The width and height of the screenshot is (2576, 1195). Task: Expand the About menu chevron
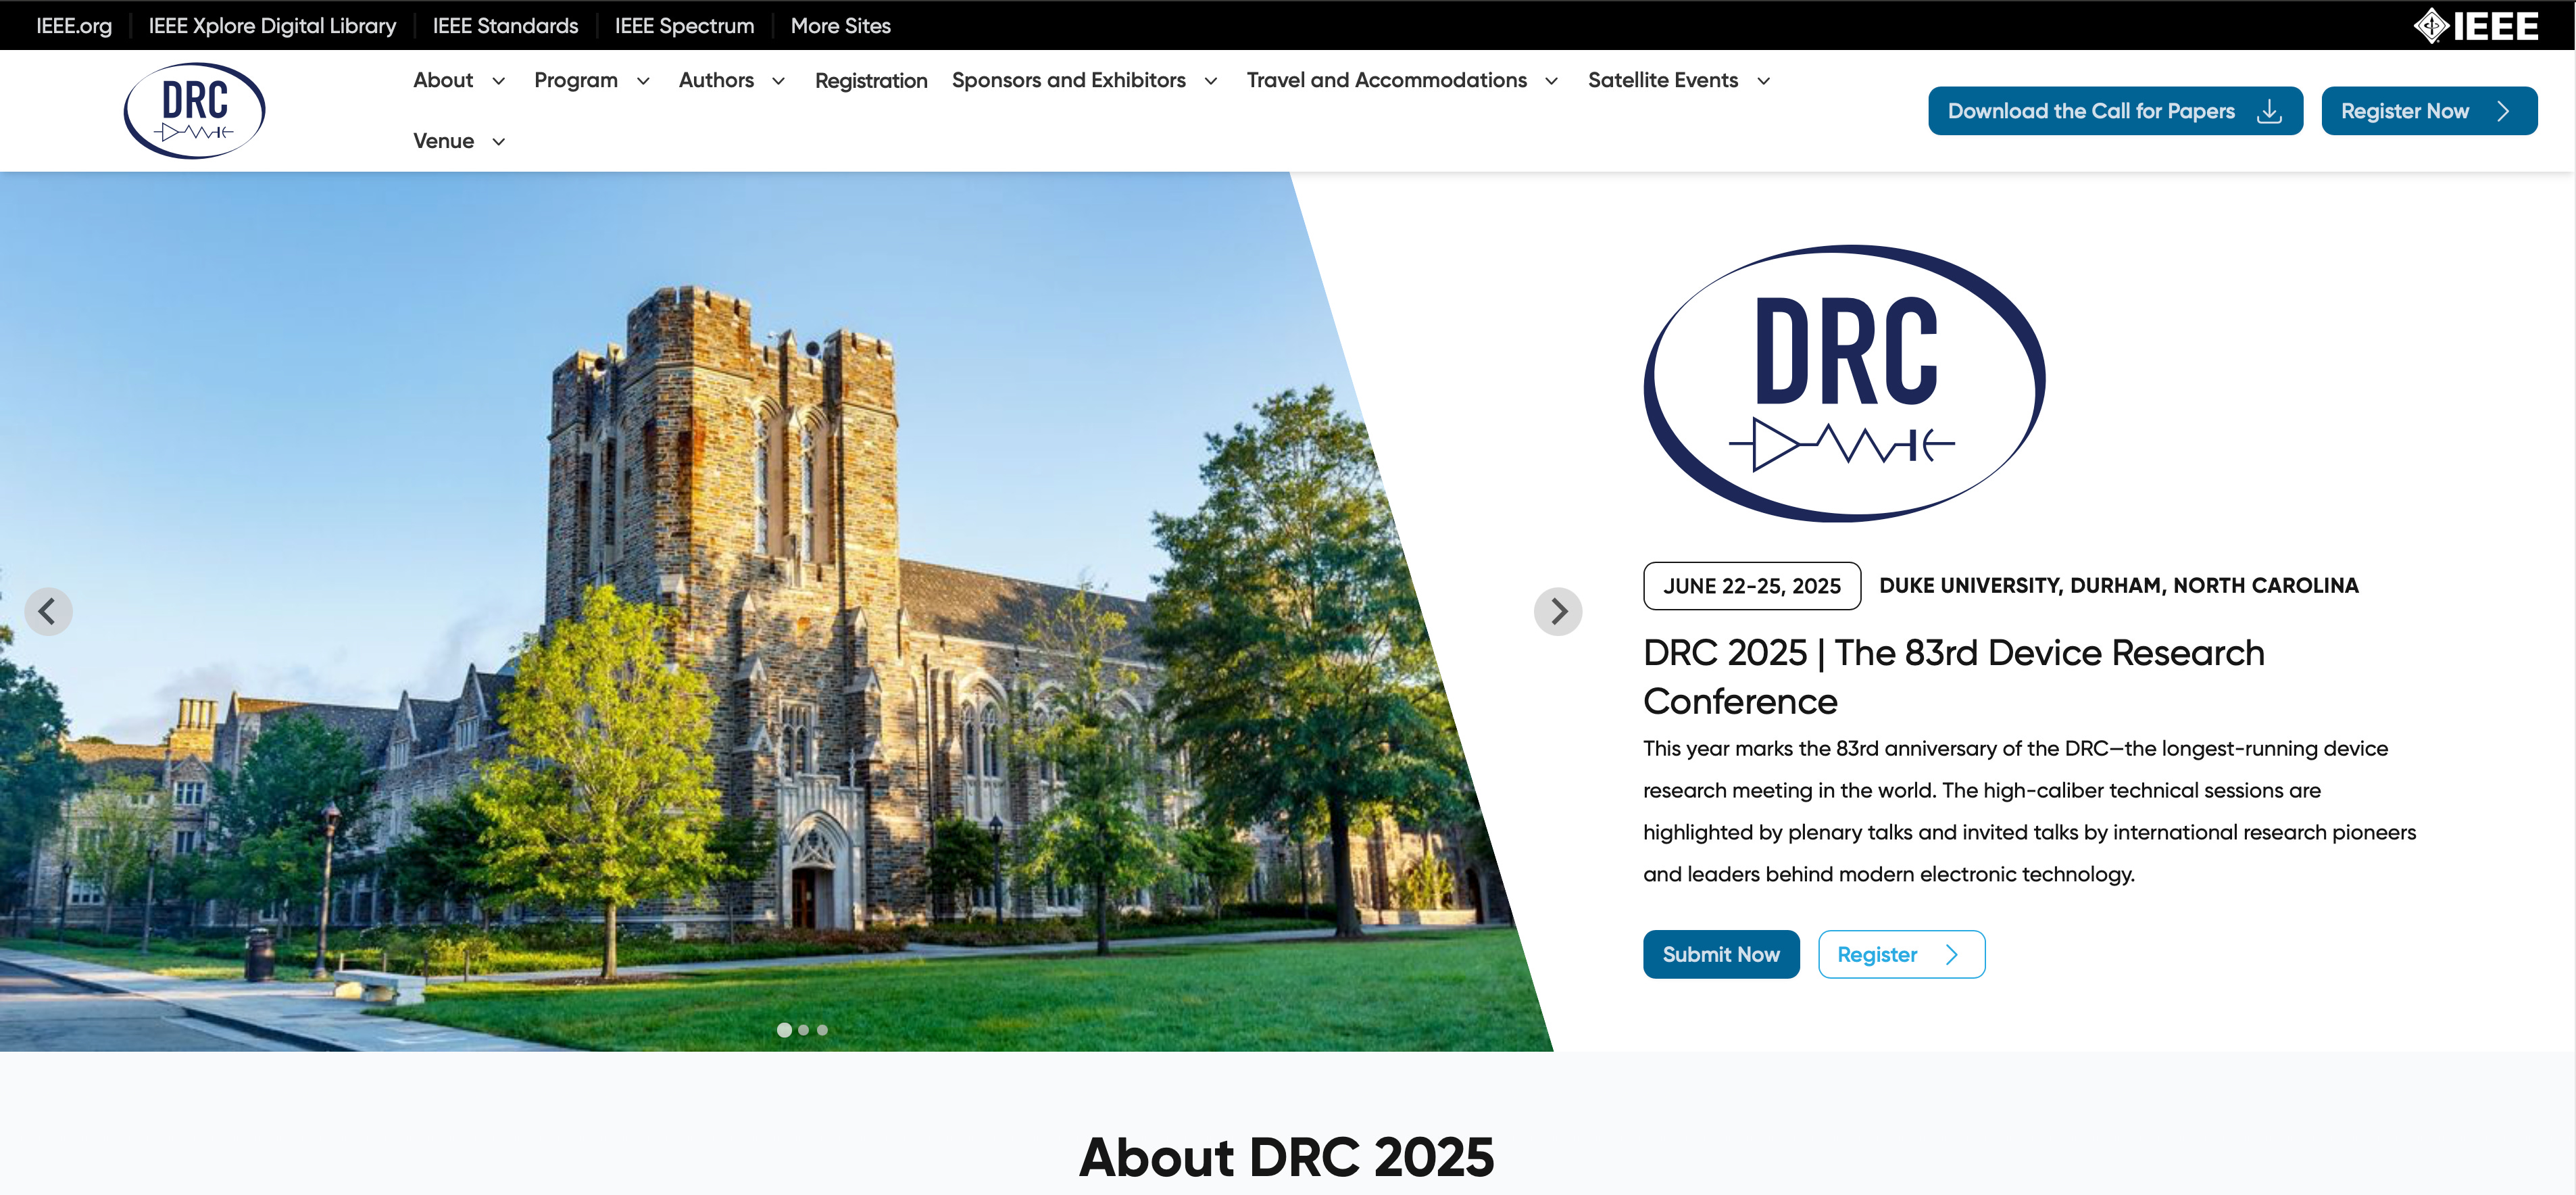tap(498, 81)
